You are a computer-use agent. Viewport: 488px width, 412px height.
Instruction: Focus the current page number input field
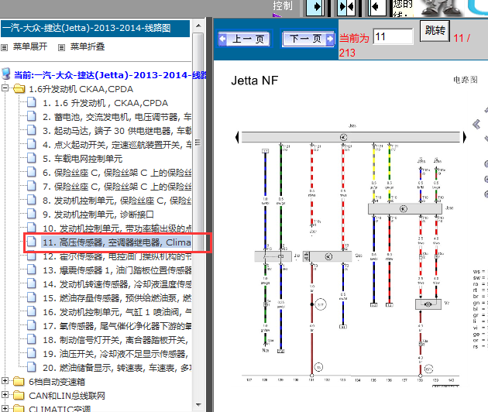pos(393,36)
